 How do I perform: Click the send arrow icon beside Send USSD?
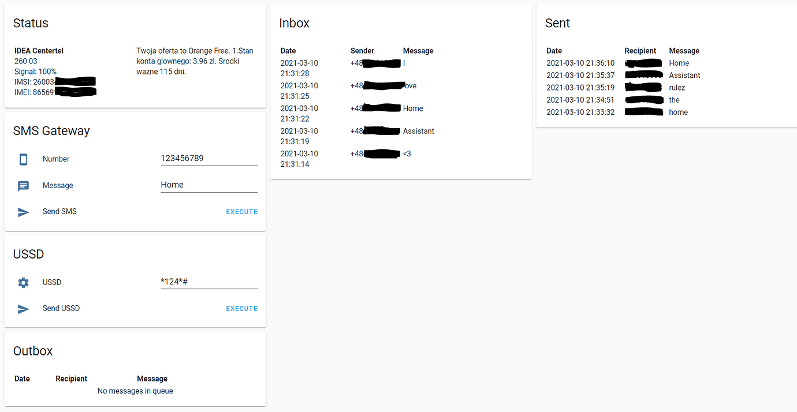(x=23, y=308)
